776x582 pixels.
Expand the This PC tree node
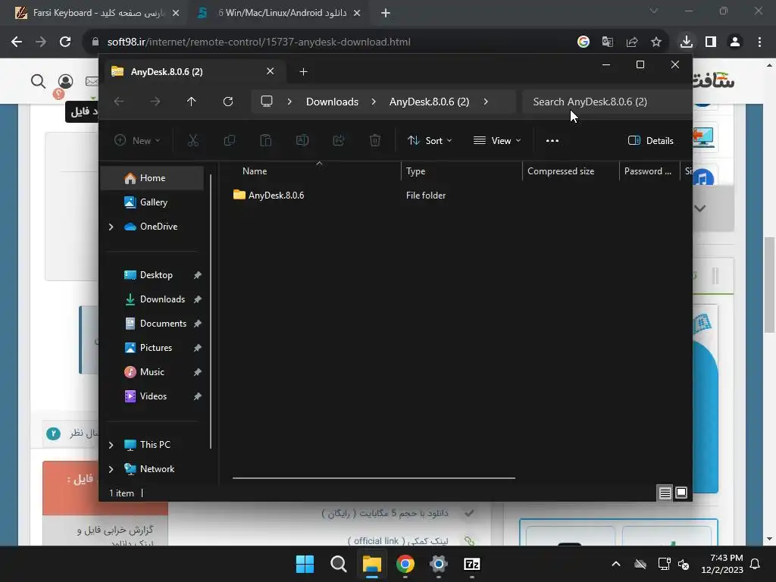pyautogui.click(x=111, y=445)
